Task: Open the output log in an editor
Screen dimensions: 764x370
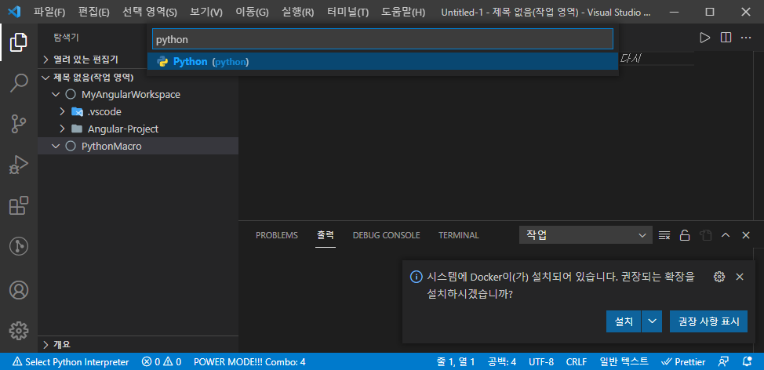Action: [705, 236]
